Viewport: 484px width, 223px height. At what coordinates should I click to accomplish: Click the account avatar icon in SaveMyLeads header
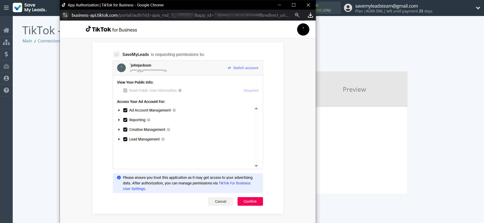pos(348,8)
